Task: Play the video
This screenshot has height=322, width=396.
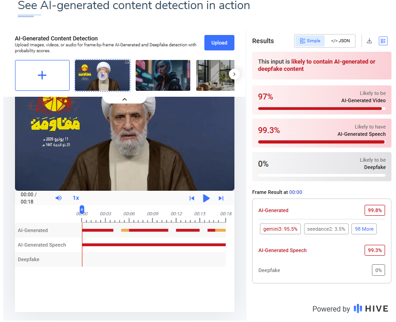Action: [x=206, y=198]
